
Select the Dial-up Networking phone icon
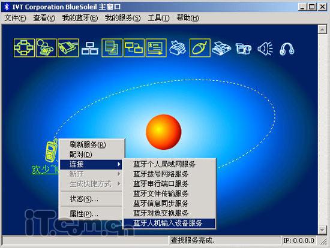[x=46, y=48]
